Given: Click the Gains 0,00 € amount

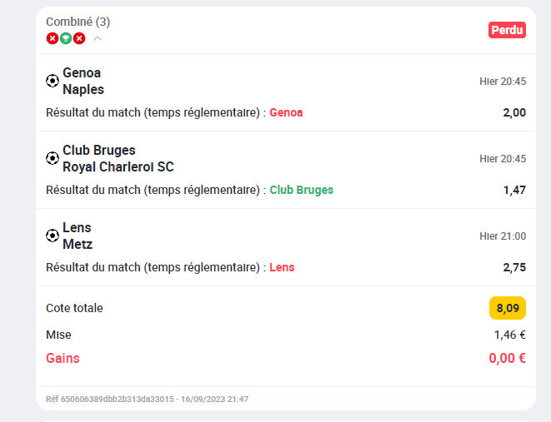Looking at the screenshot, I should point(507,358).
